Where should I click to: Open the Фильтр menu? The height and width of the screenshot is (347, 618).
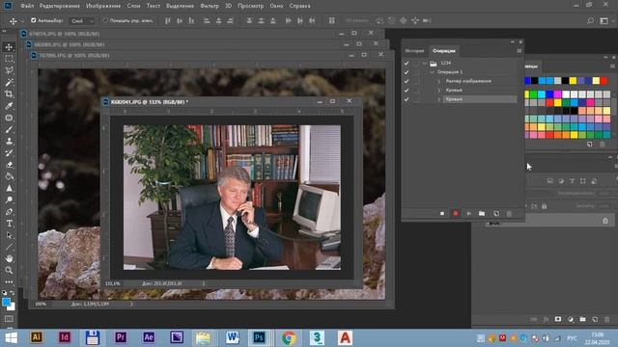210,6
